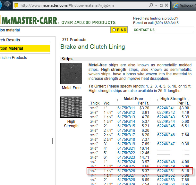Click the High Strength column header

tap(173, 99)
